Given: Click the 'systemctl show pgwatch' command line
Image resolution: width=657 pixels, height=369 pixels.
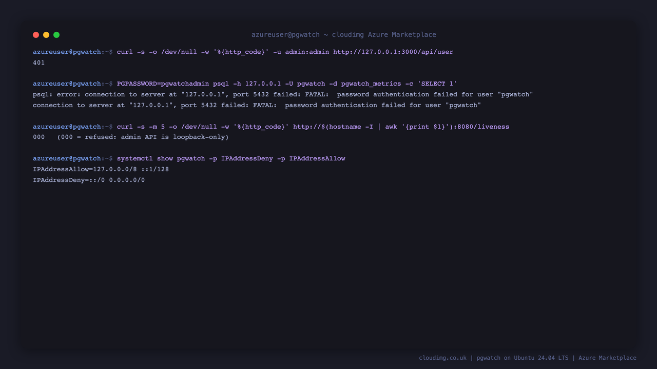Looking at the screenshot, I should coord(231,158).
